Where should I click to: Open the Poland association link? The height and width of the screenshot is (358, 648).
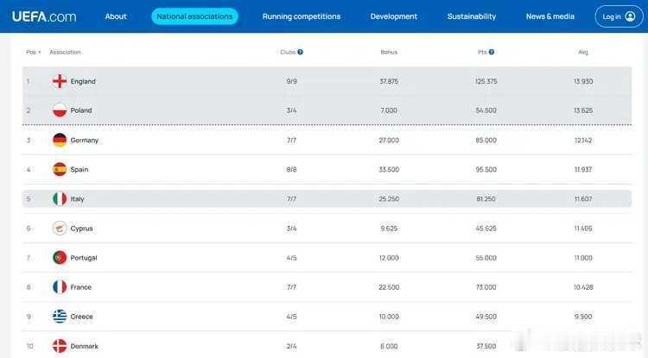[x=81, y=110]
